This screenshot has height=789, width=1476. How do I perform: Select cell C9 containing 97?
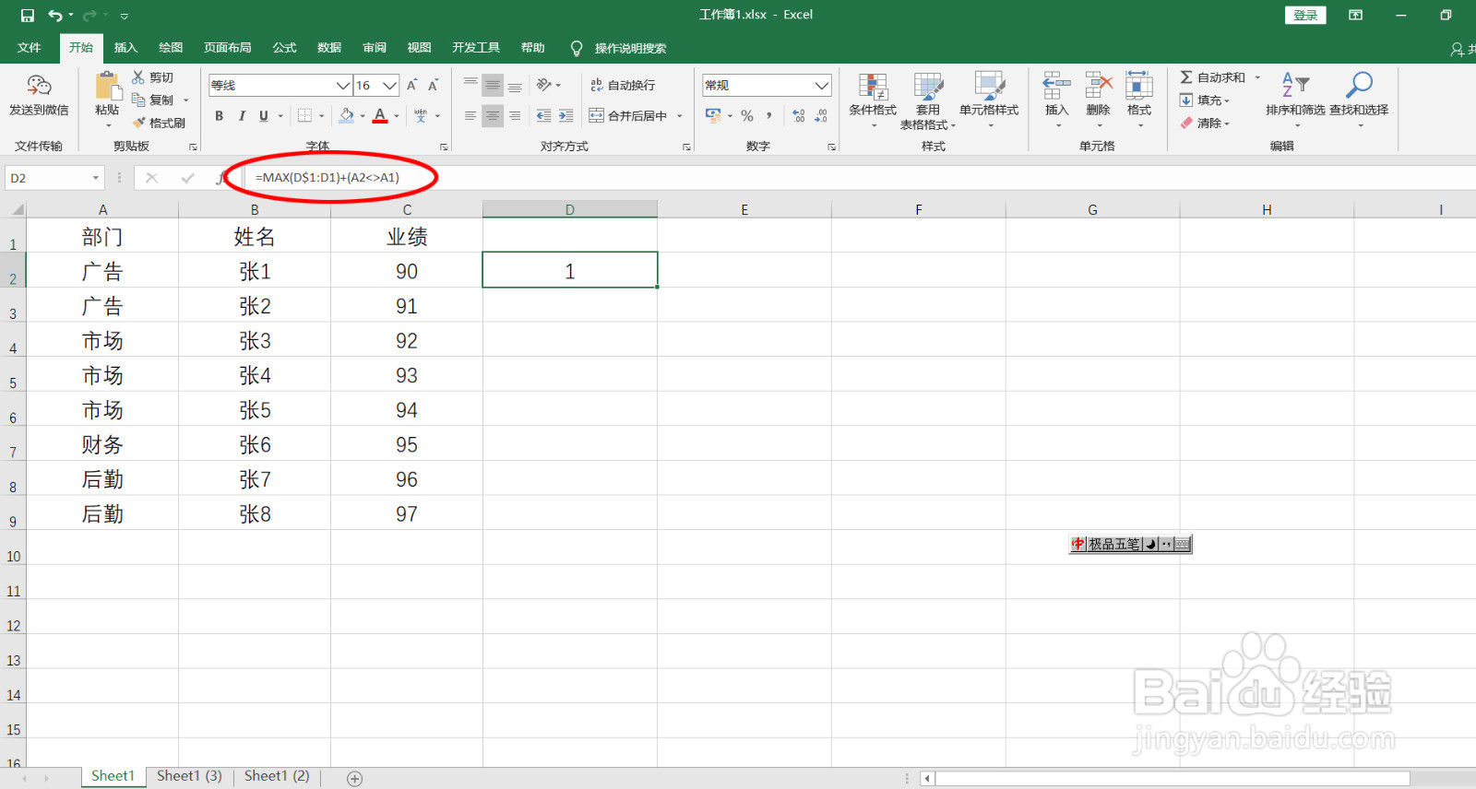pos(407,513)
